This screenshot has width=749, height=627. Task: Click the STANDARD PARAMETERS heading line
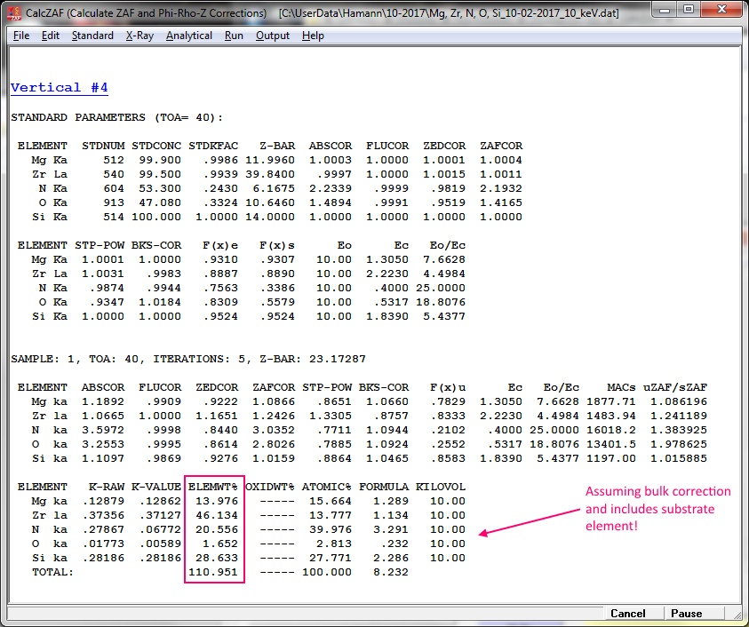pos(117,117)
